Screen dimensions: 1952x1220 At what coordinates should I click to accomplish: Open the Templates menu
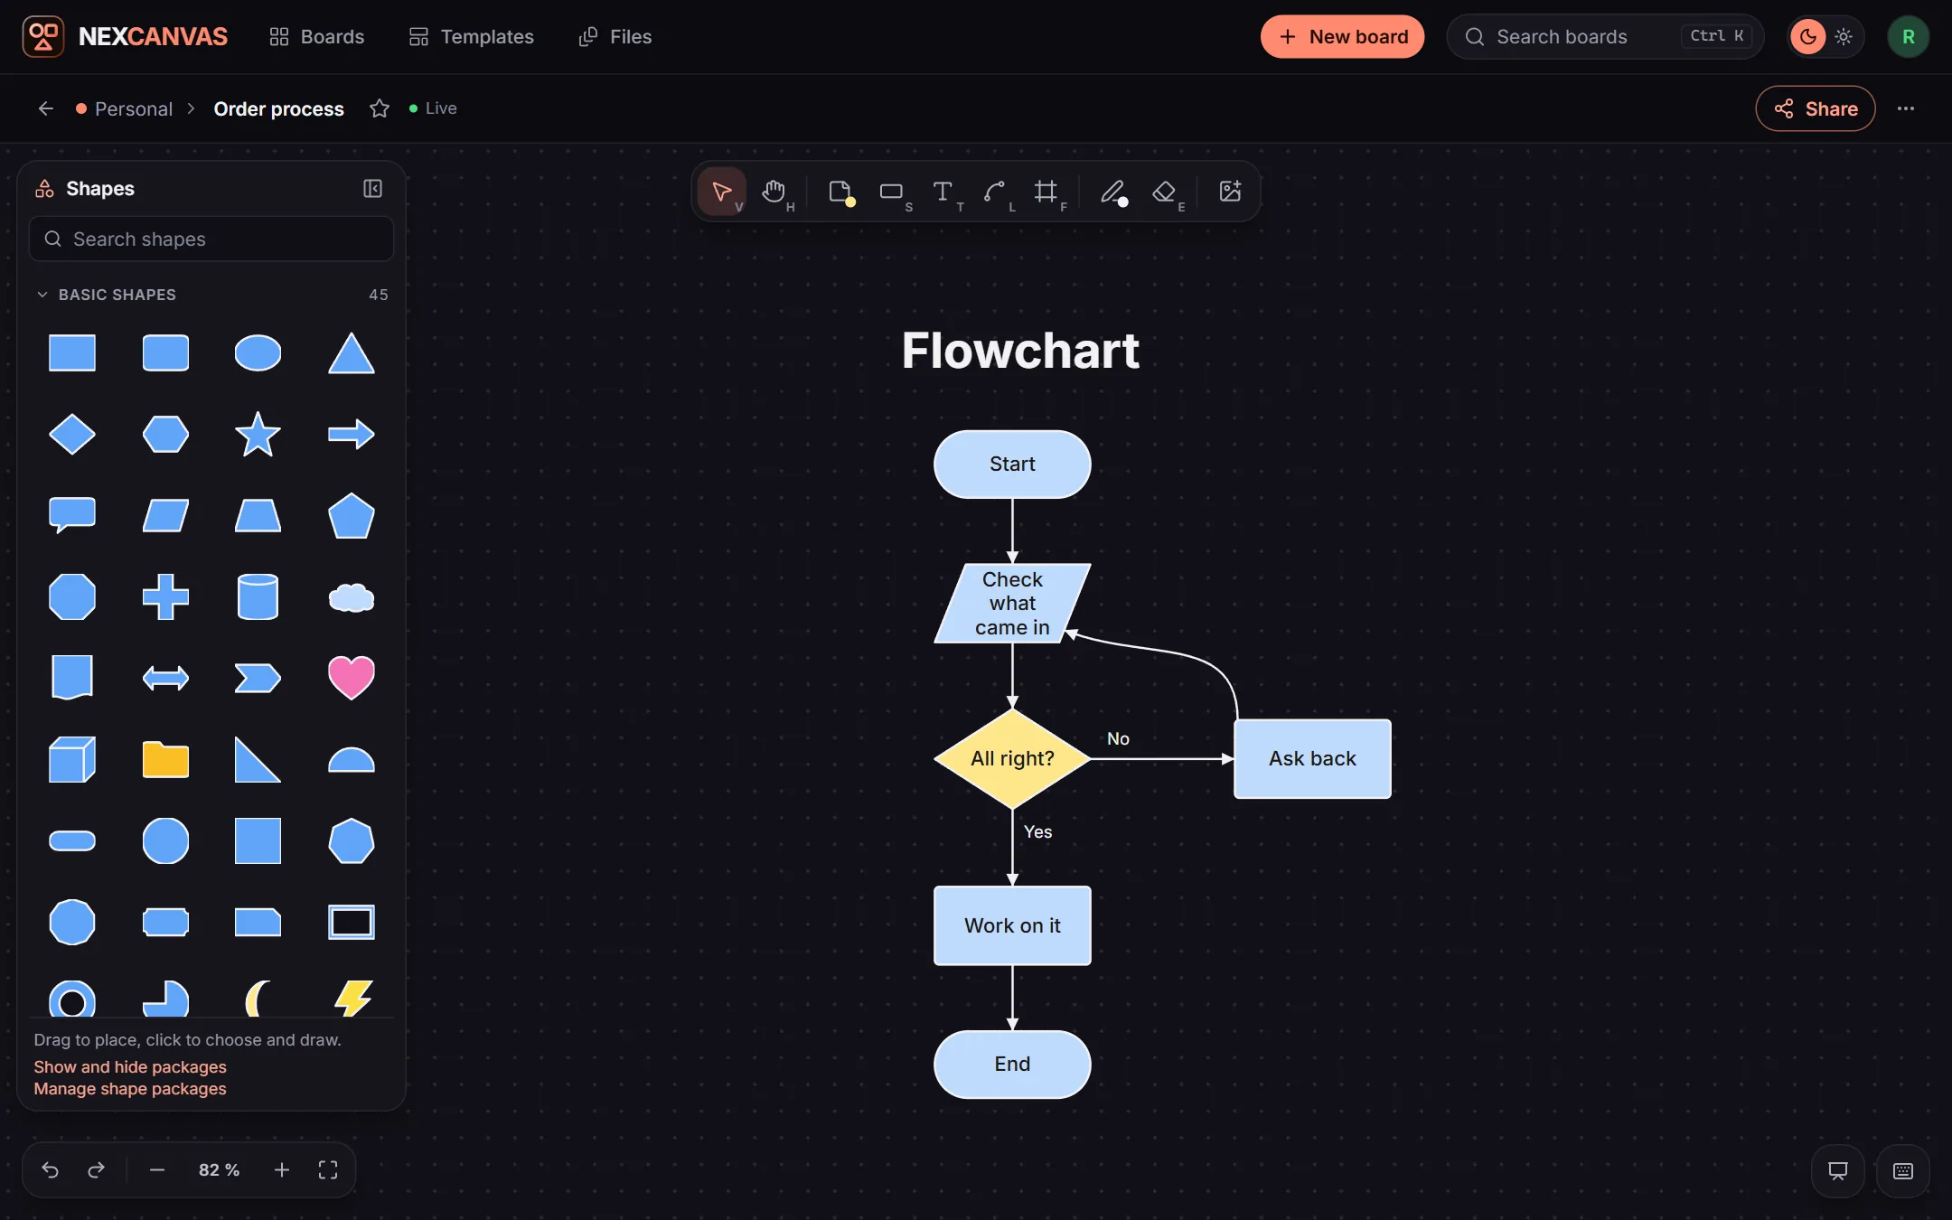coord(471,37)
